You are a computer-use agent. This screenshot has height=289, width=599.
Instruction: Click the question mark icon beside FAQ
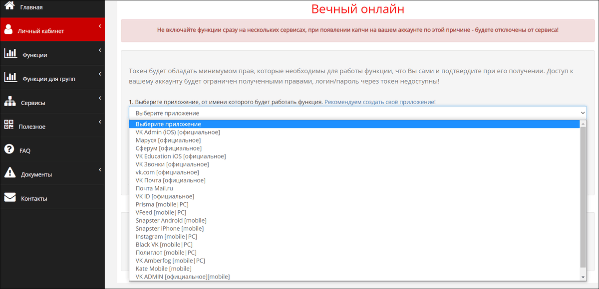coord(9,149)
